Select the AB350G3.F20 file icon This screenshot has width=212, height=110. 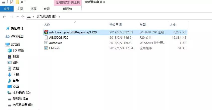[x=46, y=37]
